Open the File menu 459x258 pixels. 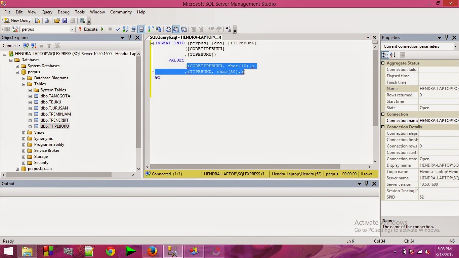click(x=7, y=12)
